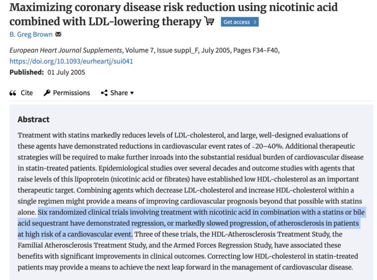Open author B. Greg Brown's profile link

[x=31, y=35]
